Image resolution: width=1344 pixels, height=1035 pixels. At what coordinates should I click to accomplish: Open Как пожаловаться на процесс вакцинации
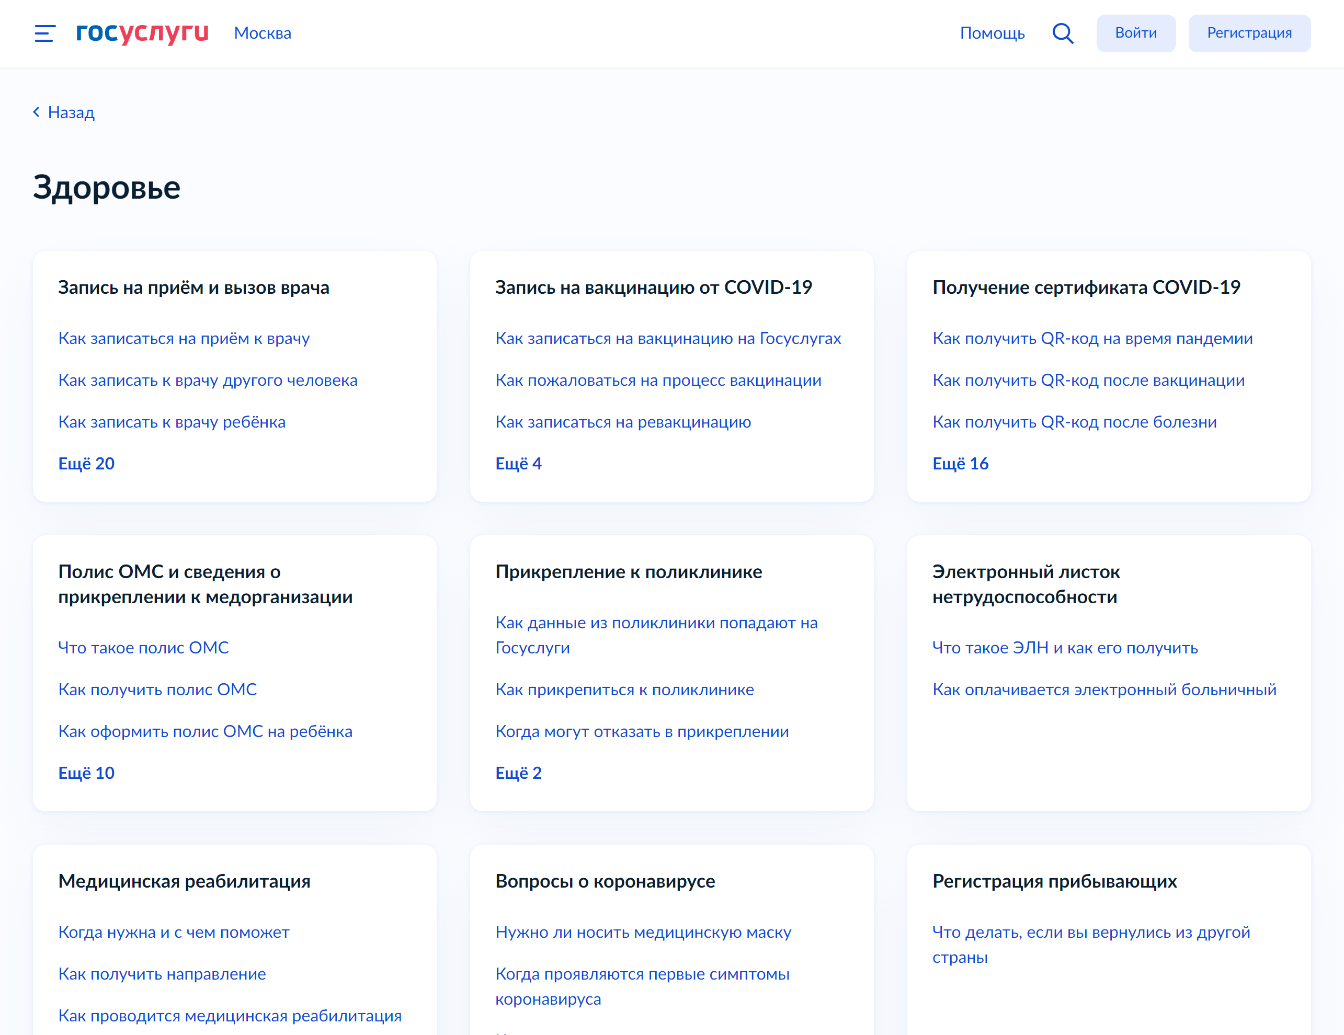click(658, 380)
